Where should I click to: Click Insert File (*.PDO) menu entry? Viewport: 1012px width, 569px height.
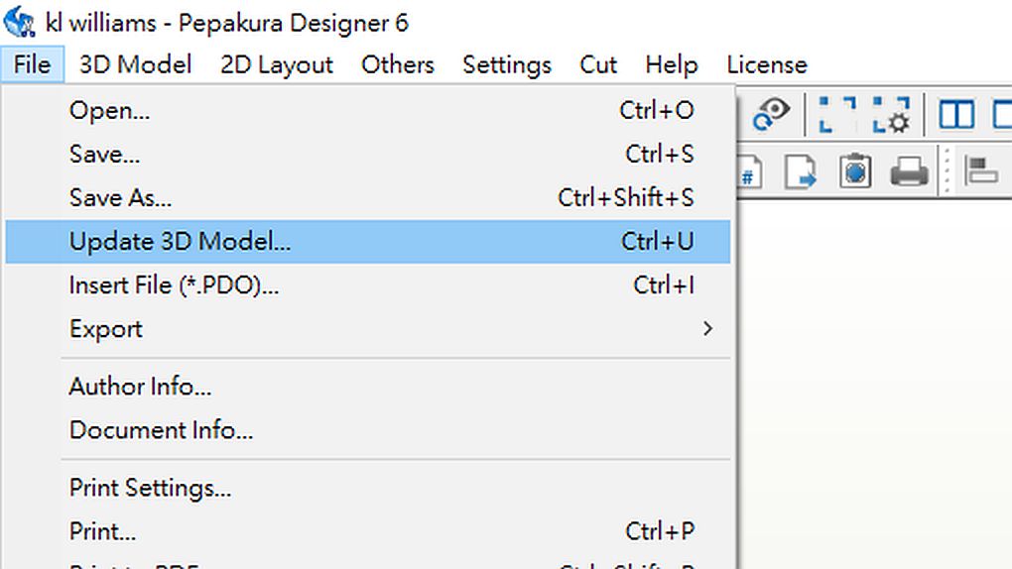[x=174, y=285]
